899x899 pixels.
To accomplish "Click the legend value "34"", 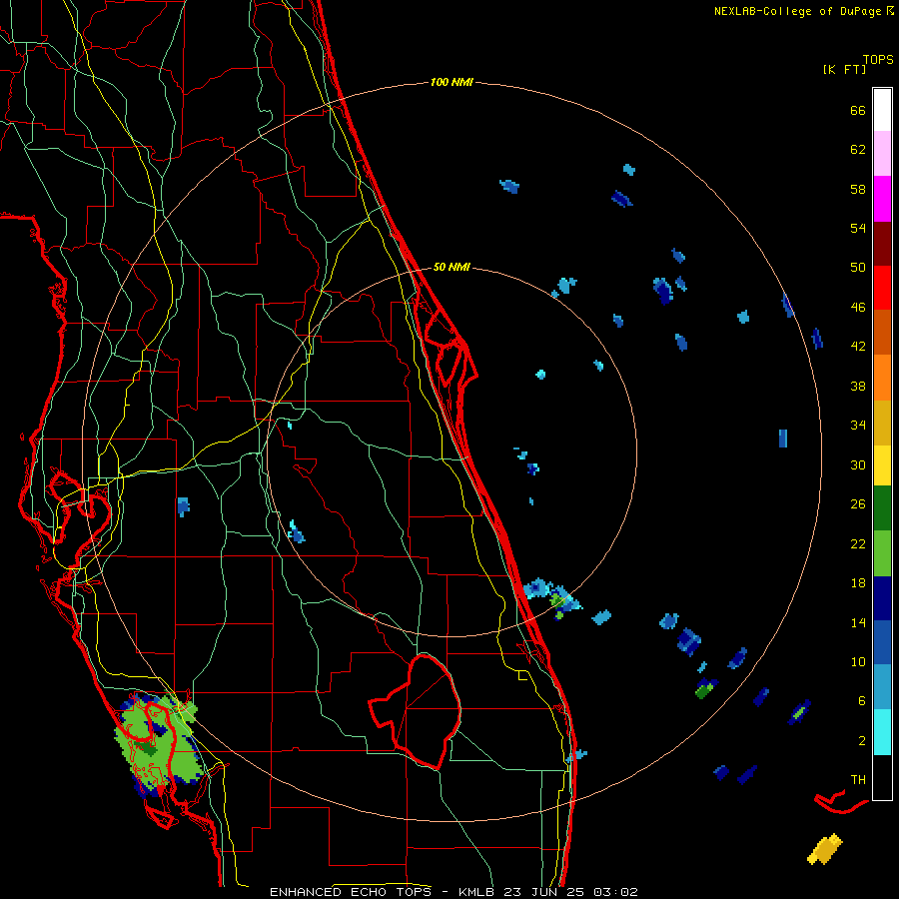I will click(x=858, y=426).
